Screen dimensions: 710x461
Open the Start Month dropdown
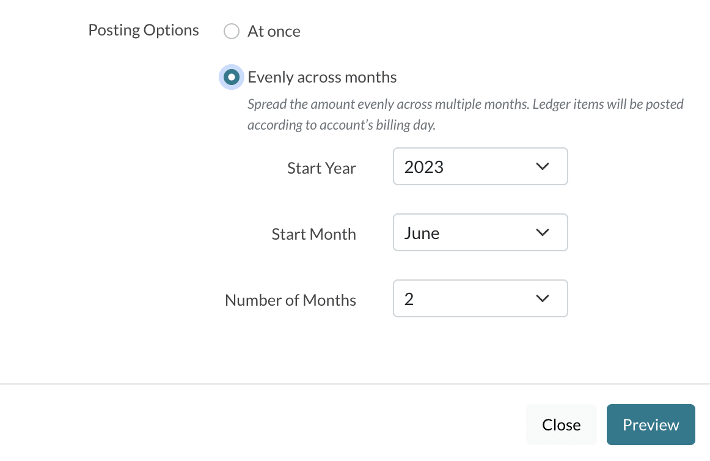coord(480,232)
